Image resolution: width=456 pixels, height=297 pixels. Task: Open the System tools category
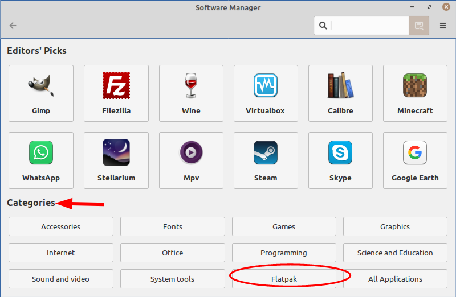(173, 279)
